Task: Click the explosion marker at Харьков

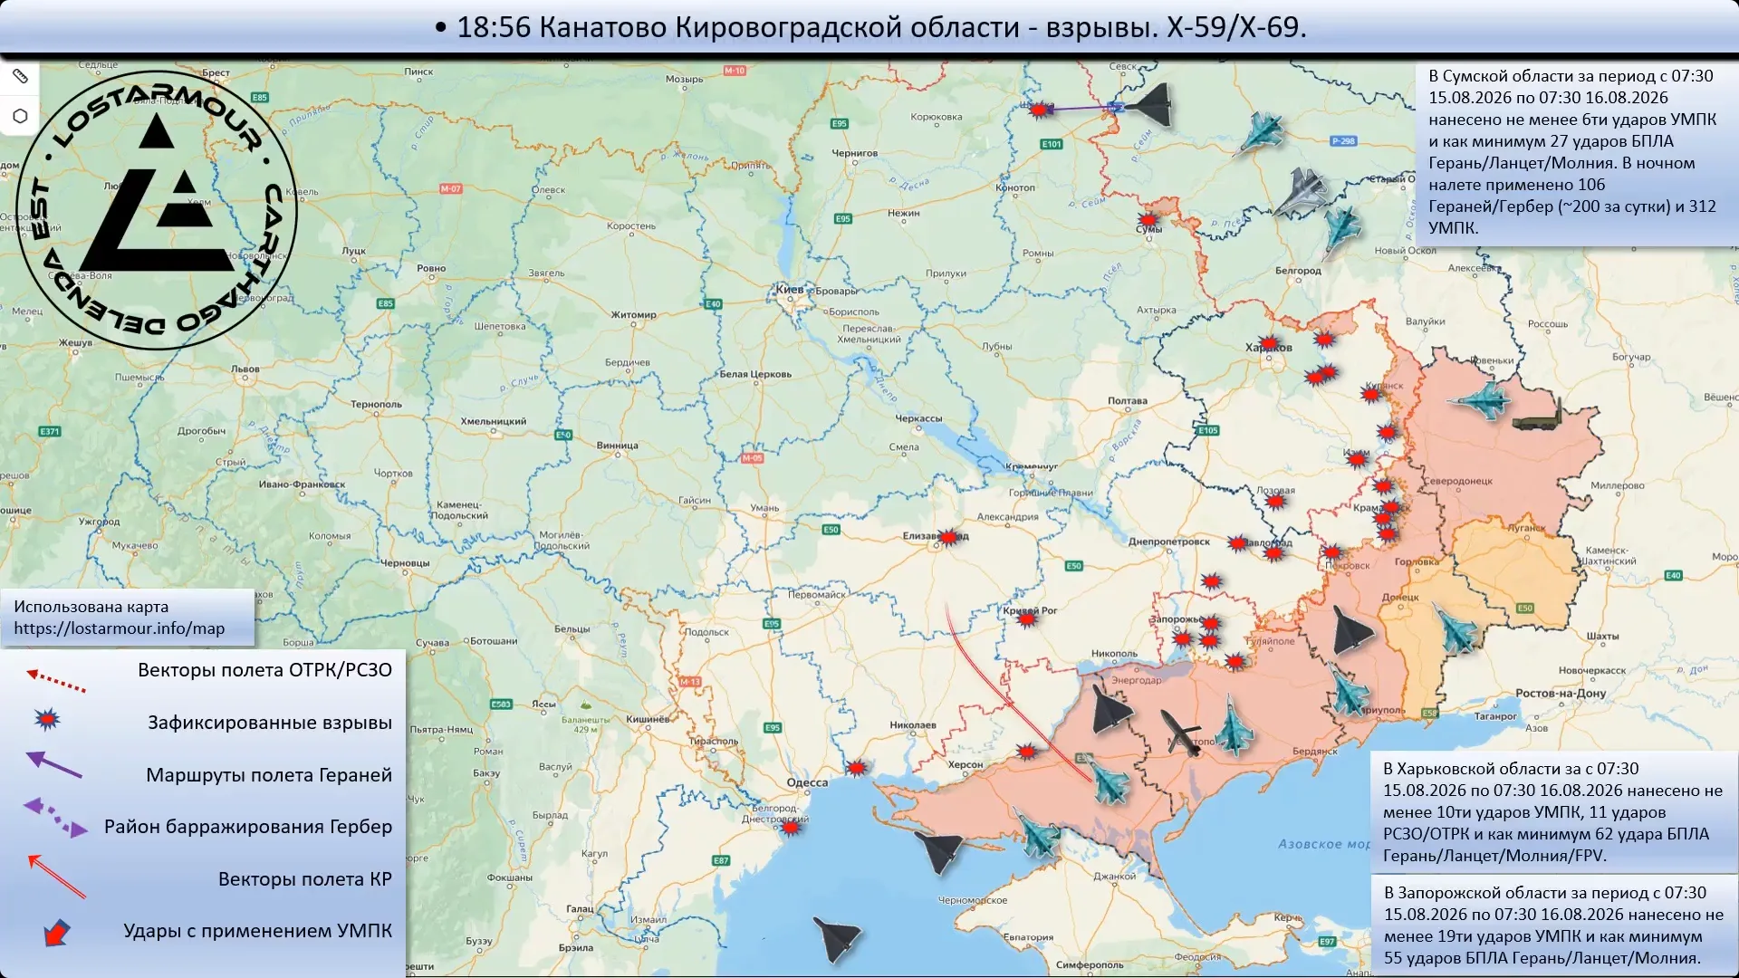Action: [1269, 344]
